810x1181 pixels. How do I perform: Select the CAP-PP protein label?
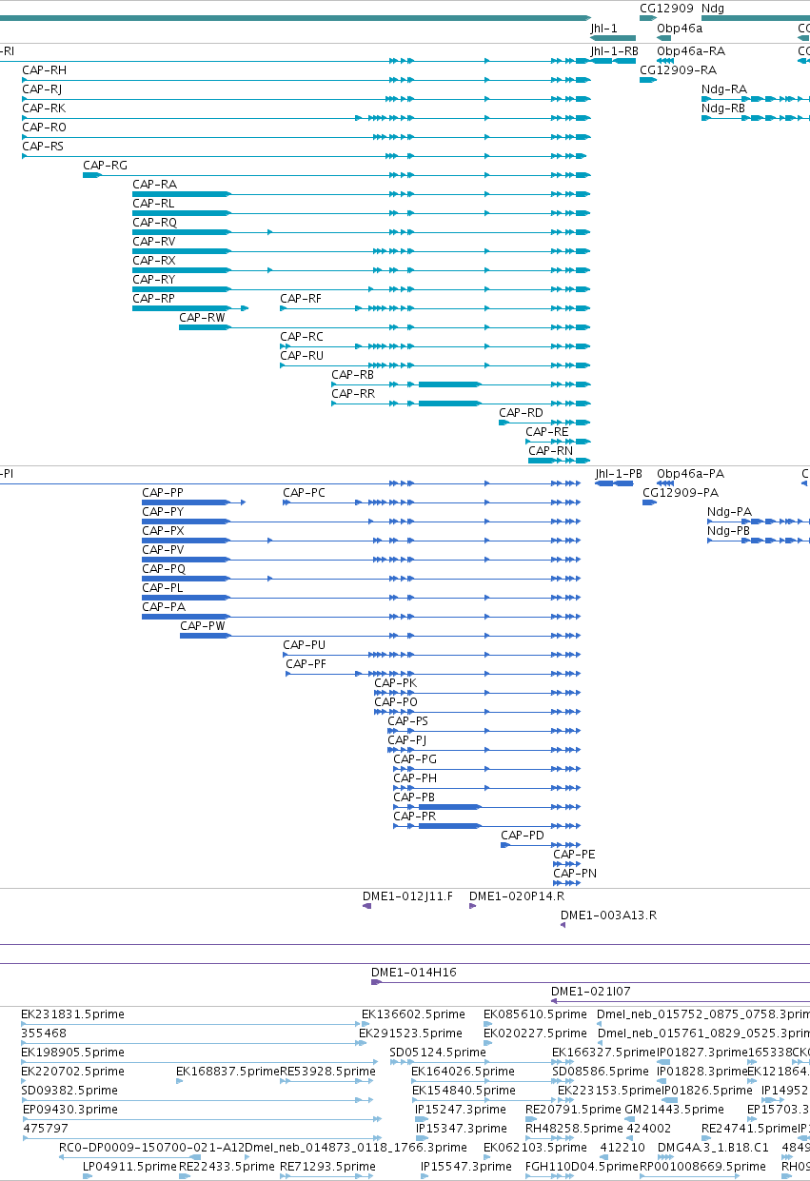tap(163, 493)
